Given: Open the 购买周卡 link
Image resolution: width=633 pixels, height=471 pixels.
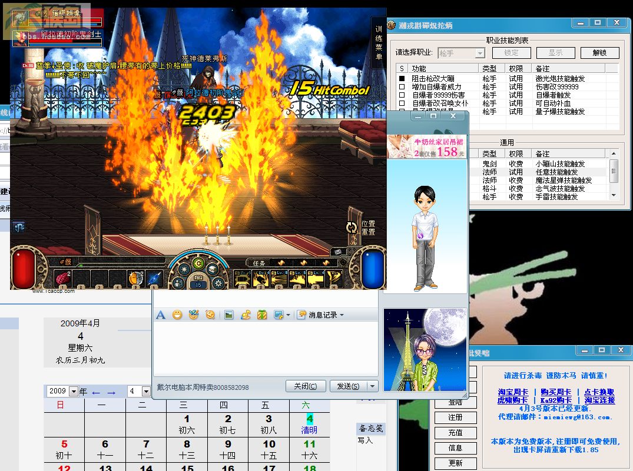Looking at the screenshot, I should coord(556,392).
